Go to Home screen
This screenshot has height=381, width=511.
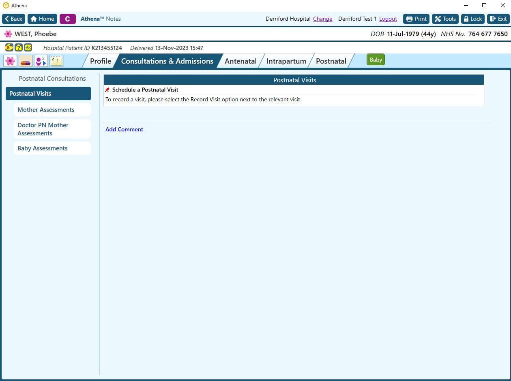[x=42, y=19]
